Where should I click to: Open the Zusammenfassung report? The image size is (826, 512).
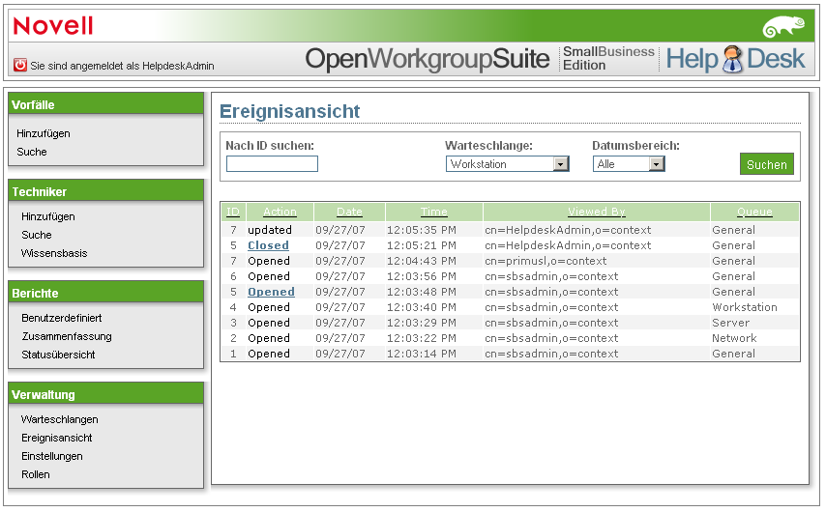[x=67, y=336]
